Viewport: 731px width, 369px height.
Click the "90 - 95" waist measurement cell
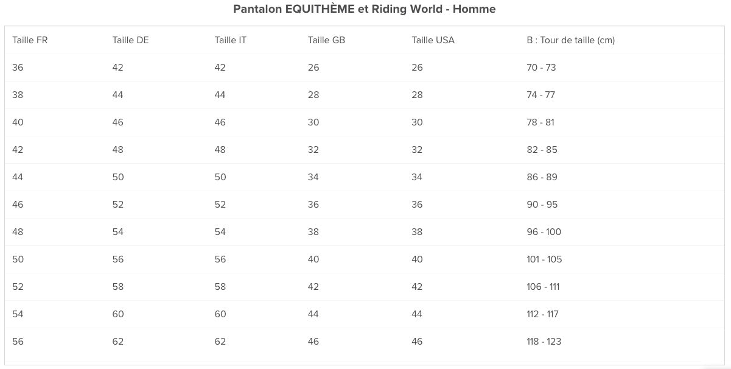[x=542, y=205]
